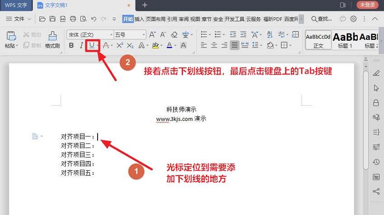Image resolution: width=384 pixels, height=215 pixels.
Task: Open the 视图 ribbon tab
Action: tap(195, 19)
